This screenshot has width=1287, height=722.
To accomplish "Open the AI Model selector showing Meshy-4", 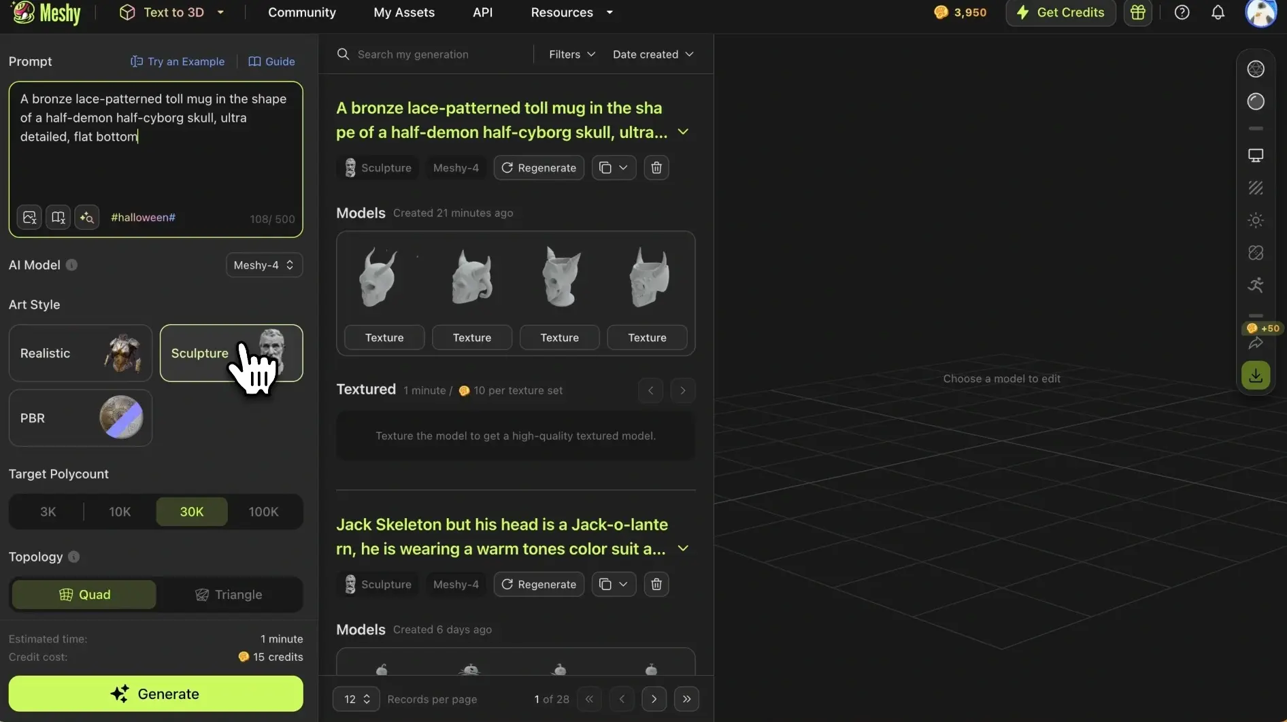I will click(263, 265).
